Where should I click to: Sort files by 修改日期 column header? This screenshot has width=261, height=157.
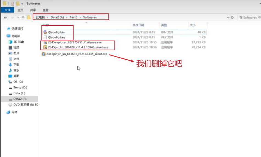[138, 25]
